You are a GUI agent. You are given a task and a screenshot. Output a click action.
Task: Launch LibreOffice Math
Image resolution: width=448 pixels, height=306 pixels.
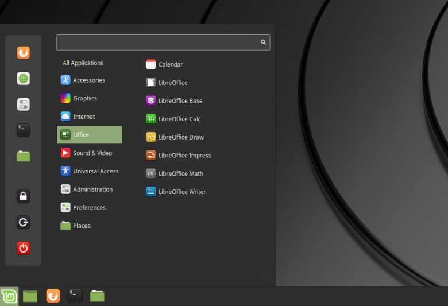click(x=175, y=173)
